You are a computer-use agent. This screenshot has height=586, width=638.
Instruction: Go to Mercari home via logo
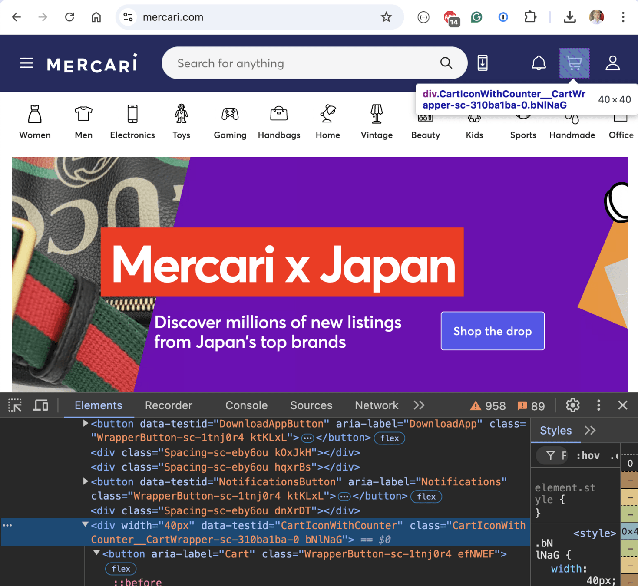coord(92,63)
